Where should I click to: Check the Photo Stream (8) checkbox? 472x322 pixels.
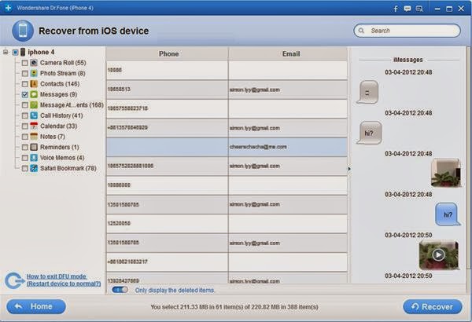click(x=24, y=73)
